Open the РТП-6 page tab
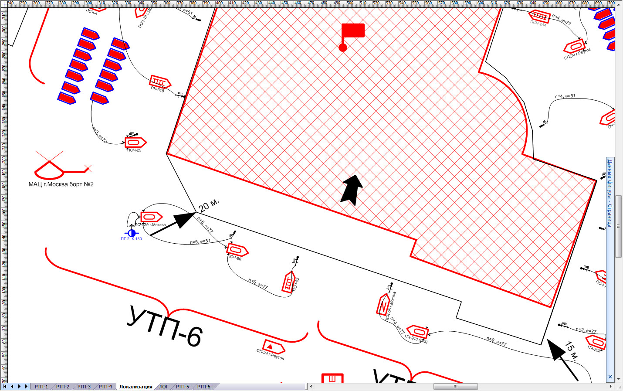Viewport: 623px width, 391px height. pos(204,387)
